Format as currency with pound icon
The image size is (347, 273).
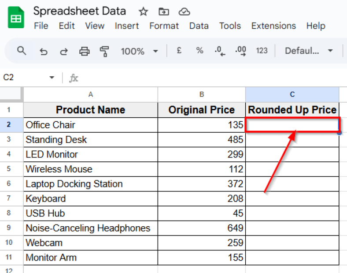179,51
